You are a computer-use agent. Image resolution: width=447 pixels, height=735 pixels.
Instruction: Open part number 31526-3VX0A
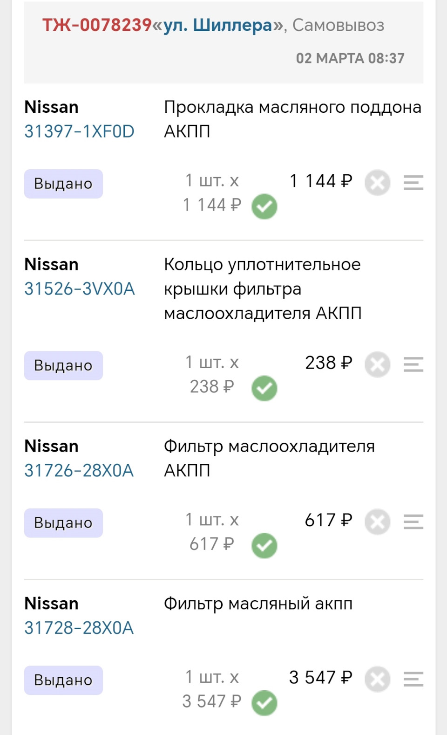pos(80,289)
